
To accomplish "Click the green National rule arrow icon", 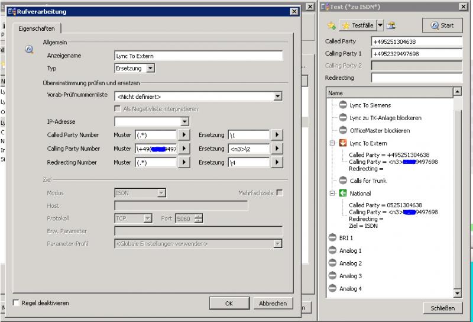I will click(342, 194).
